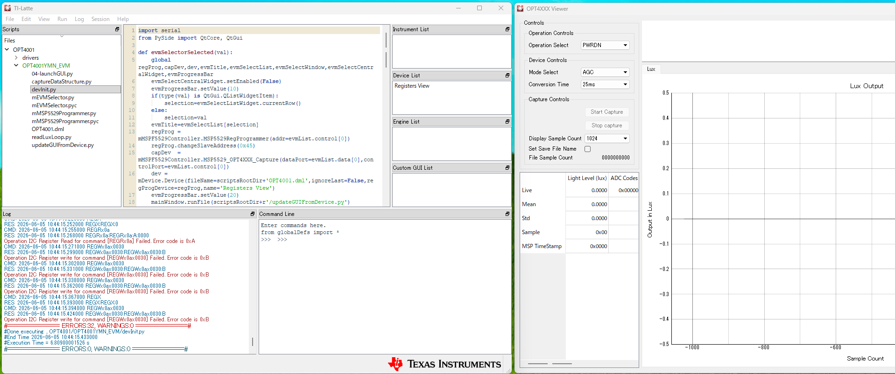Expand the drivers folder
The image size is (895, 374).
[16, 58]
